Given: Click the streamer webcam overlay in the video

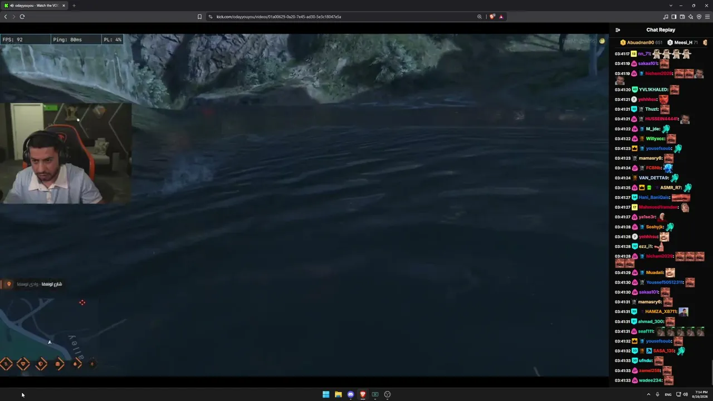Looking at the screenshot, I should point(66,153).
